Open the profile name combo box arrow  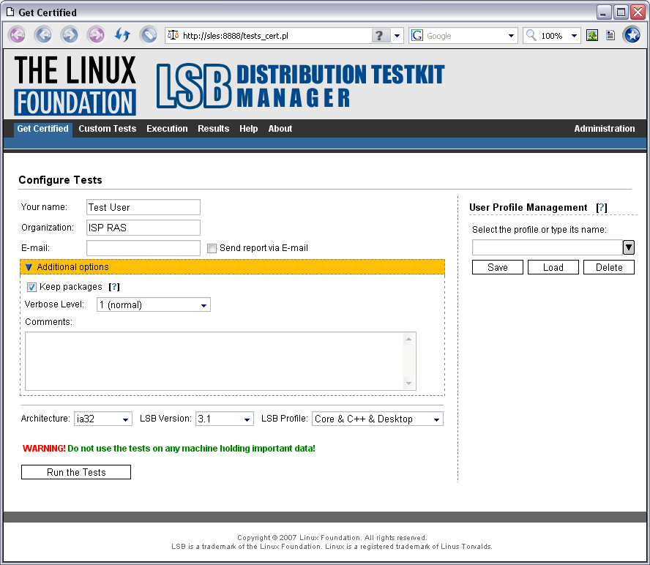[629, 247]
